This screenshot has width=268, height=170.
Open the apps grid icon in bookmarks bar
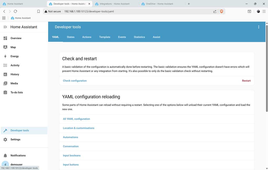pos(4,18)
